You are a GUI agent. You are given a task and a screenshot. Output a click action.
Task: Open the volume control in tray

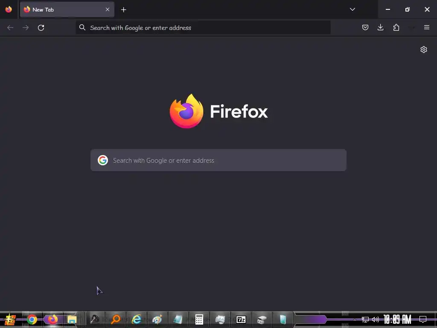pyautogui.click(x=376, y=319)
